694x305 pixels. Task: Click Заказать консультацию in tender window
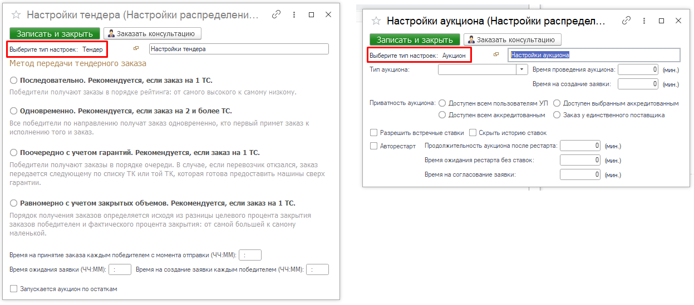click(x=152, y=33)
